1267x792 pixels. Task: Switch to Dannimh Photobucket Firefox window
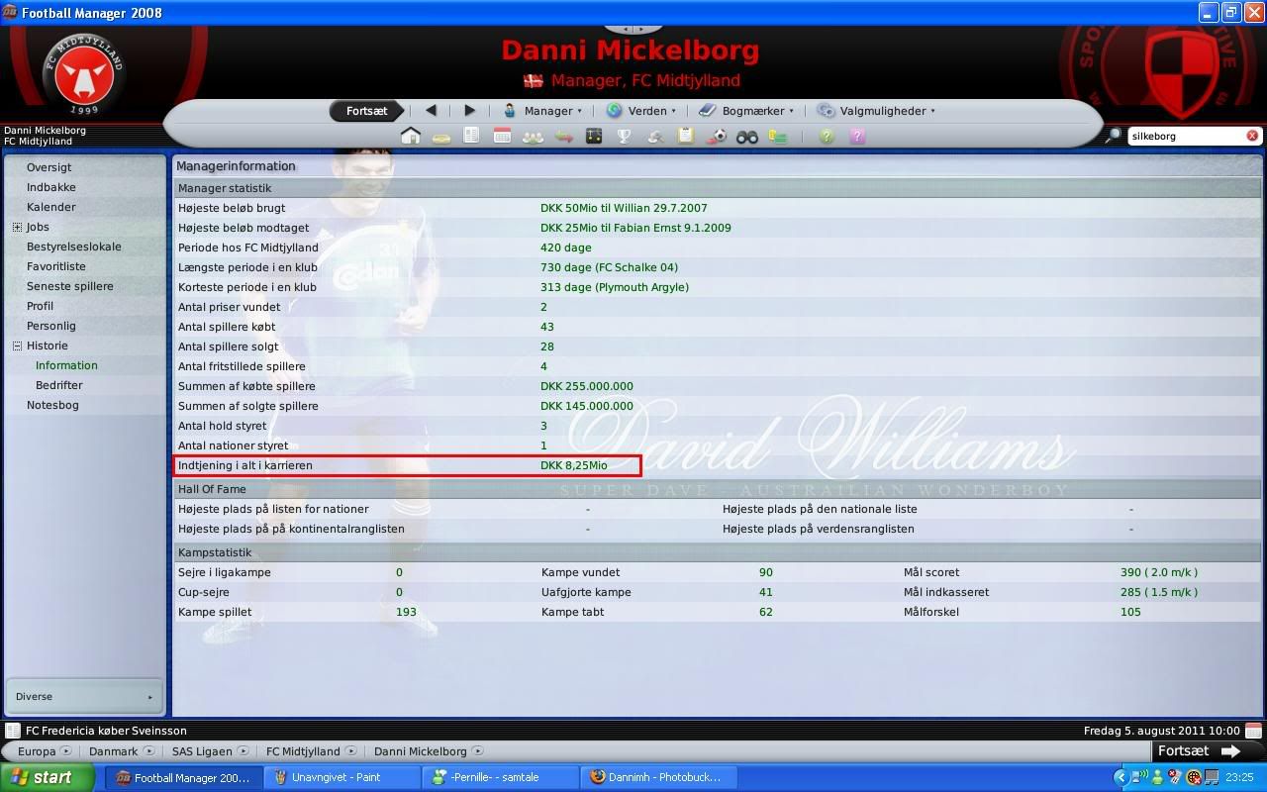pos(656,777)
